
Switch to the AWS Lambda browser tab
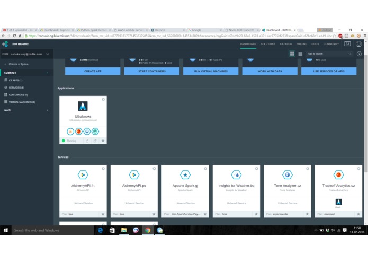130,30
